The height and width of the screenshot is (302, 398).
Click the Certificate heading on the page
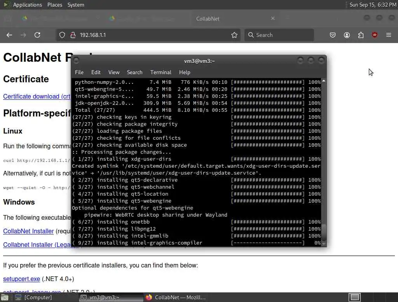(26, 79)
